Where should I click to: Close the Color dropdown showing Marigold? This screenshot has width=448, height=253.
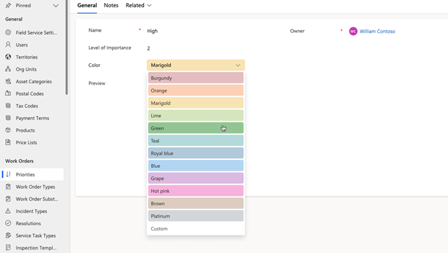pos(196,65)
